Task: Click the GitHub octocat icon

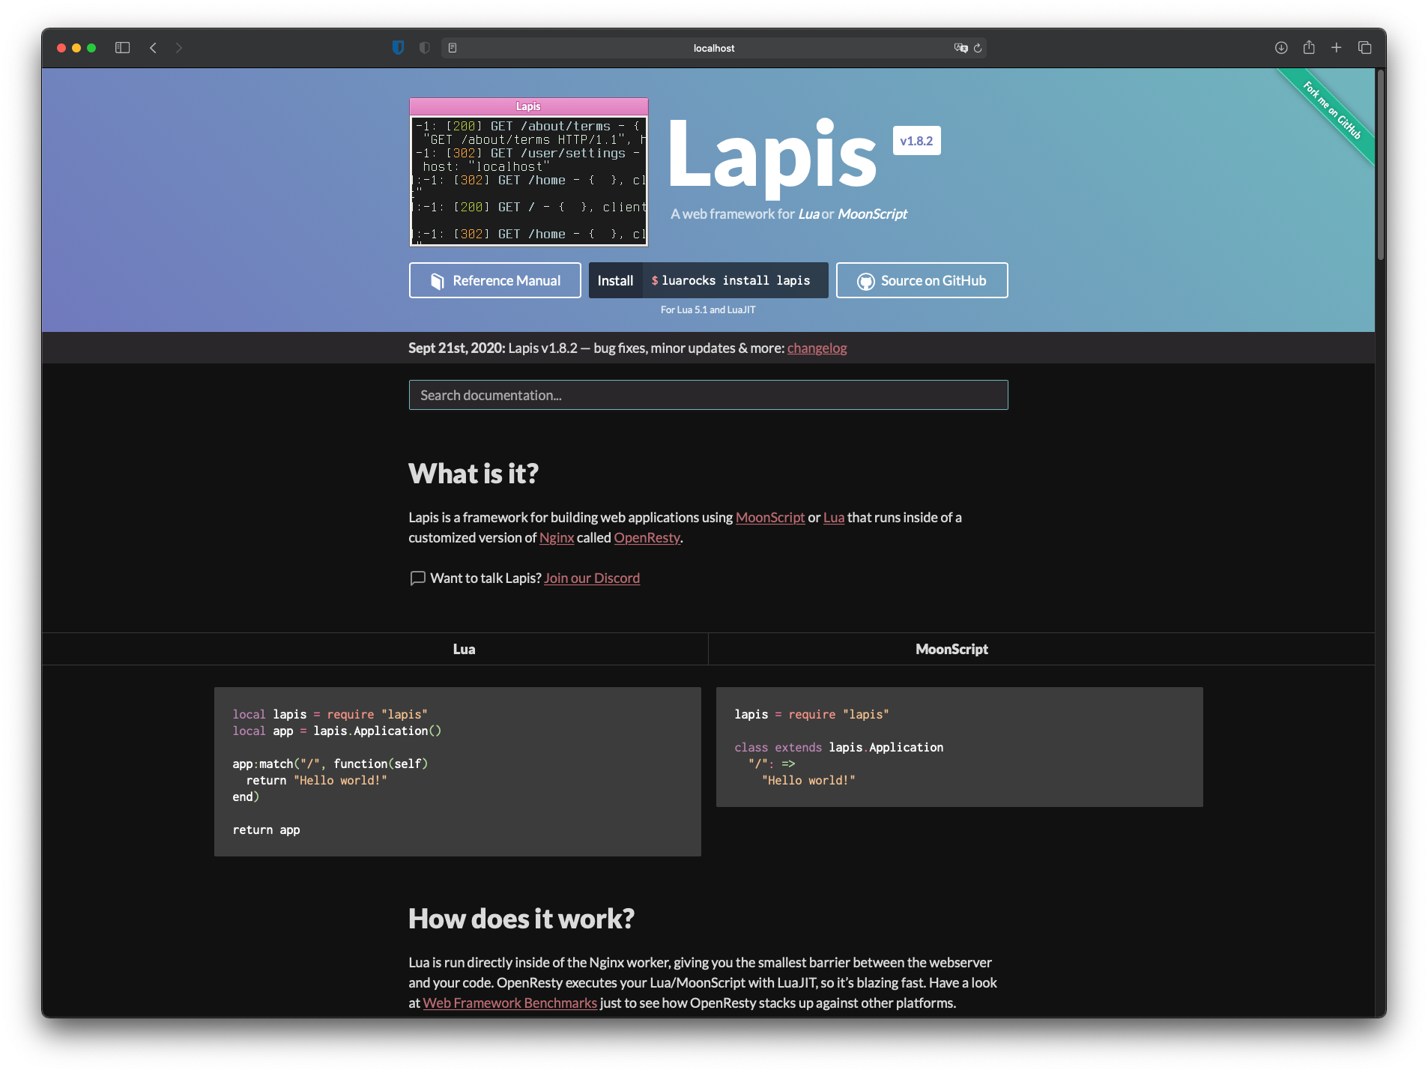Action: click(x=865, y=281)
